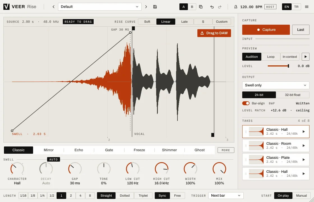Toggle the AUTO decay badge
Image resolution: width=314 pixels, height=202 pixels.
54,160
